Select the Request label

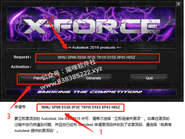(22, 57)
